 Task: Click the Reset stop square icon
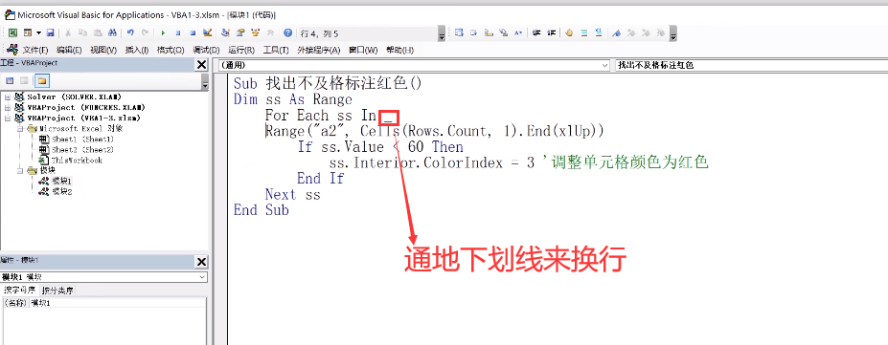(193, 33)
